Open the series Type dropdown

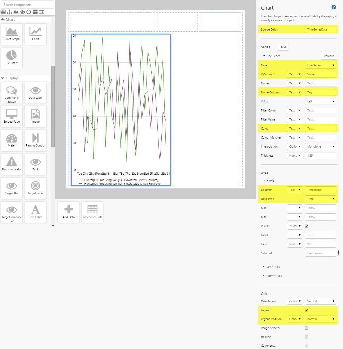click(320, 65)
